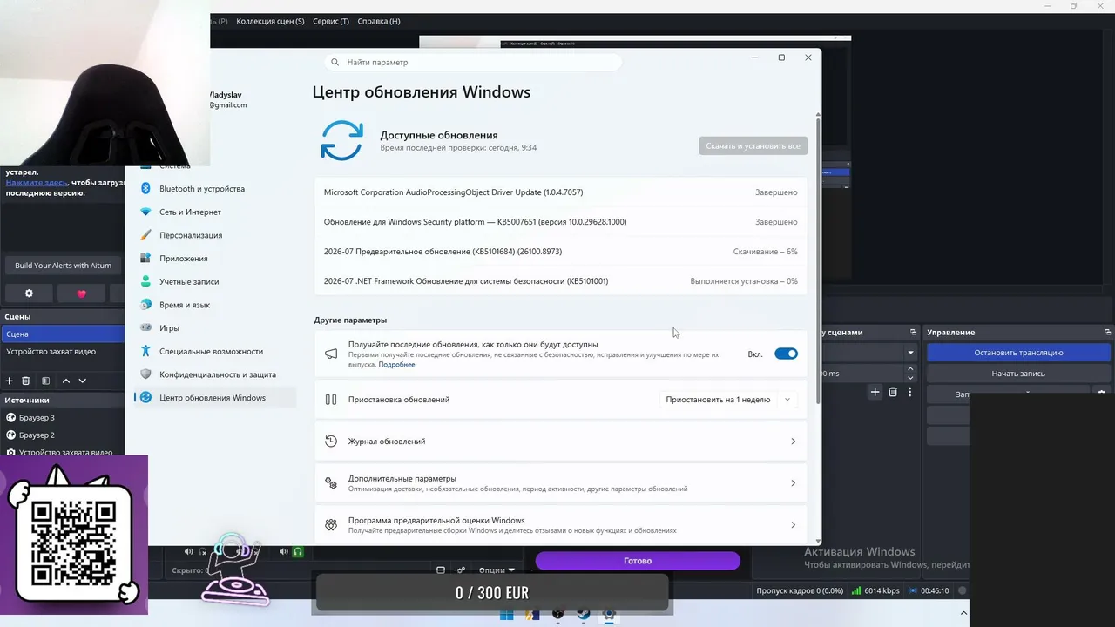Add a scene transition with plus icon
This screenshot has height=627, width=1115.
(x=875, y=393)
